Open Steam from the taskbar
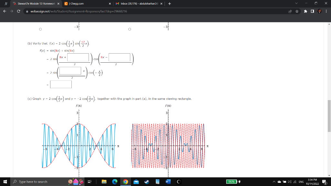Image resolution: width=331 pixels, height=186 pixels. click(x=147, y=181)
